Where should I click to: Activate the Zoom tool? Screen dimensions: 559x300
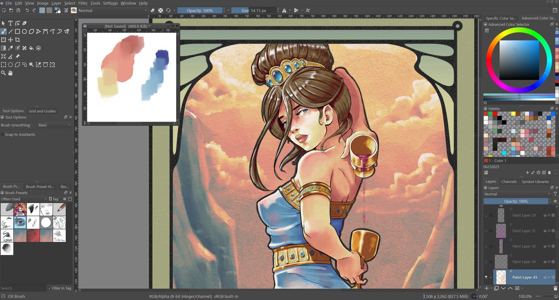(x=3, y=73)
